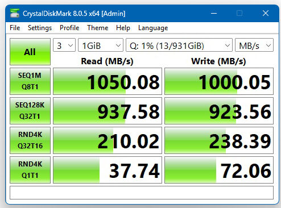Open the File menu
Screen dimensions: 281x208
point(15,28)
